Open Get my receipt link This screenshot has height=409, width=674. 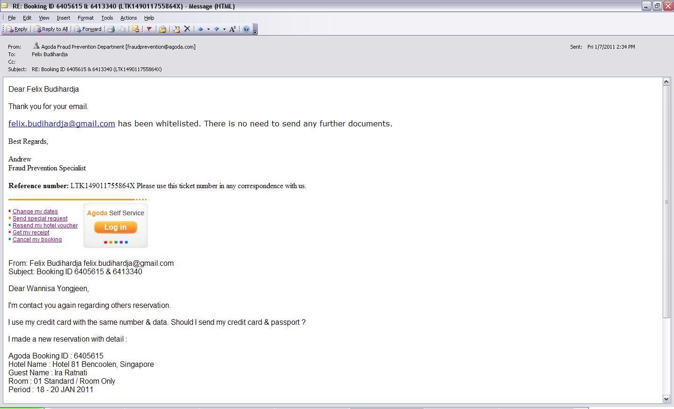pyautogui.click(x=31, y=233)
